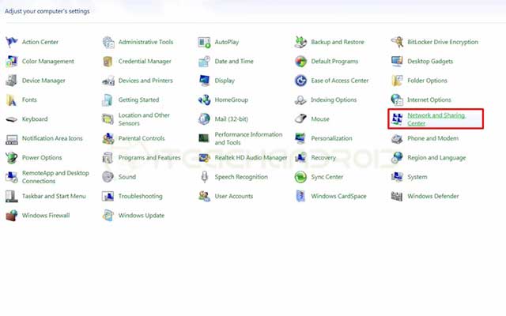
Task: Open the Programs and Features link
Action: (149, 158)
